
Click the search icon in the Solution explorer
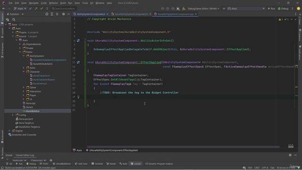14,19
